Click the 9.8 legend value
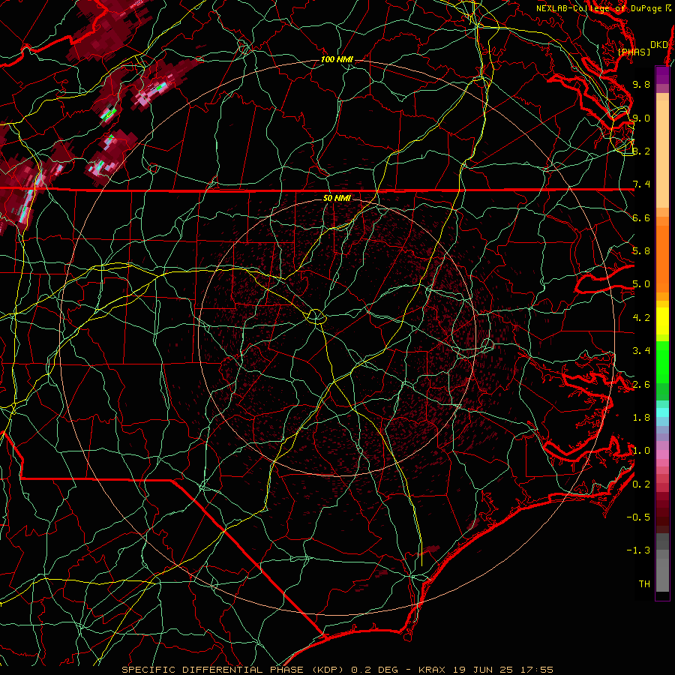Screen dimensions: 675x675 [x=641, y=84]
